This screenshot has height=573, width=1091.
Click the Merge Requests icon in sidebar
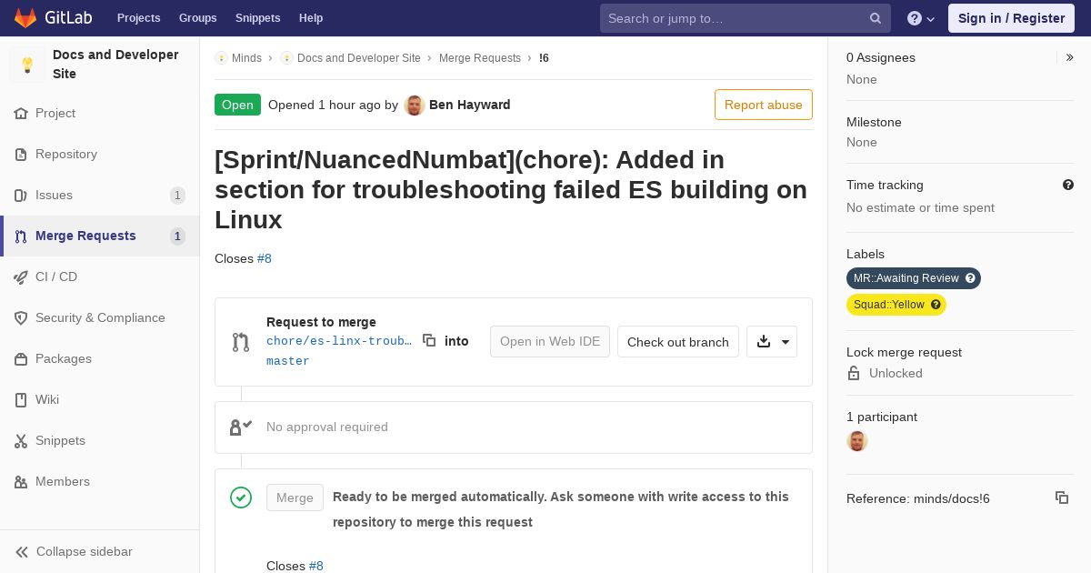[21, 236]
